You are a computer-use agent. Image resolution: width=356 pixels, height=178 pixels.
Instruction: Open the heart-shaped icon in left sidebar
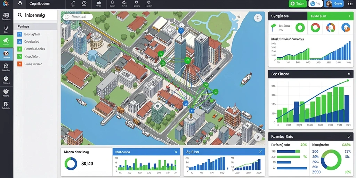(x=6, y=92)
